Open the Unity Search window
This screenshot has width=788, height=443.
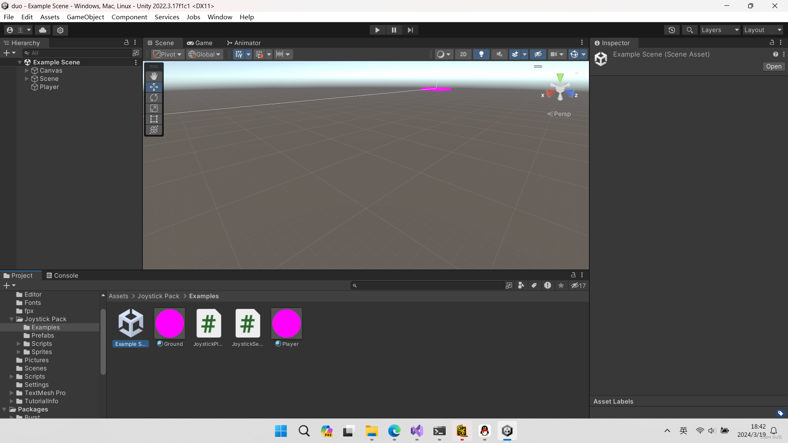tap(689, 30)
